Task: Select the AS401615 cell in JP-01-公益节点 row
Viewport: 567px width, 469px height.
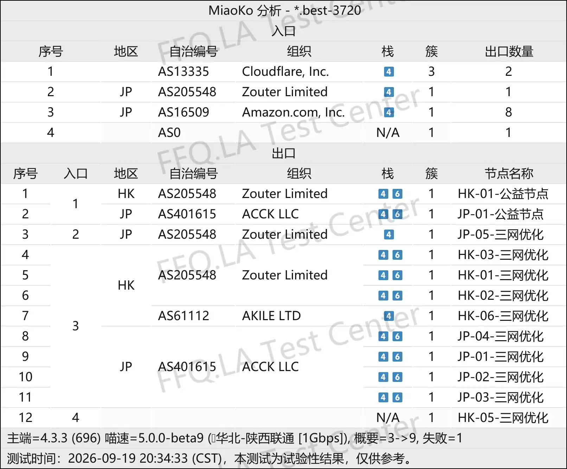Action: pos(187,214)
